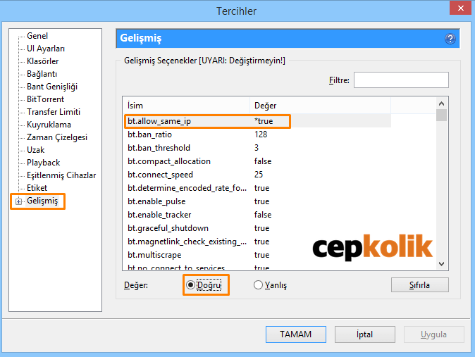
Task: Click the options list scrollbar thumb
Action: pos(441,115)
